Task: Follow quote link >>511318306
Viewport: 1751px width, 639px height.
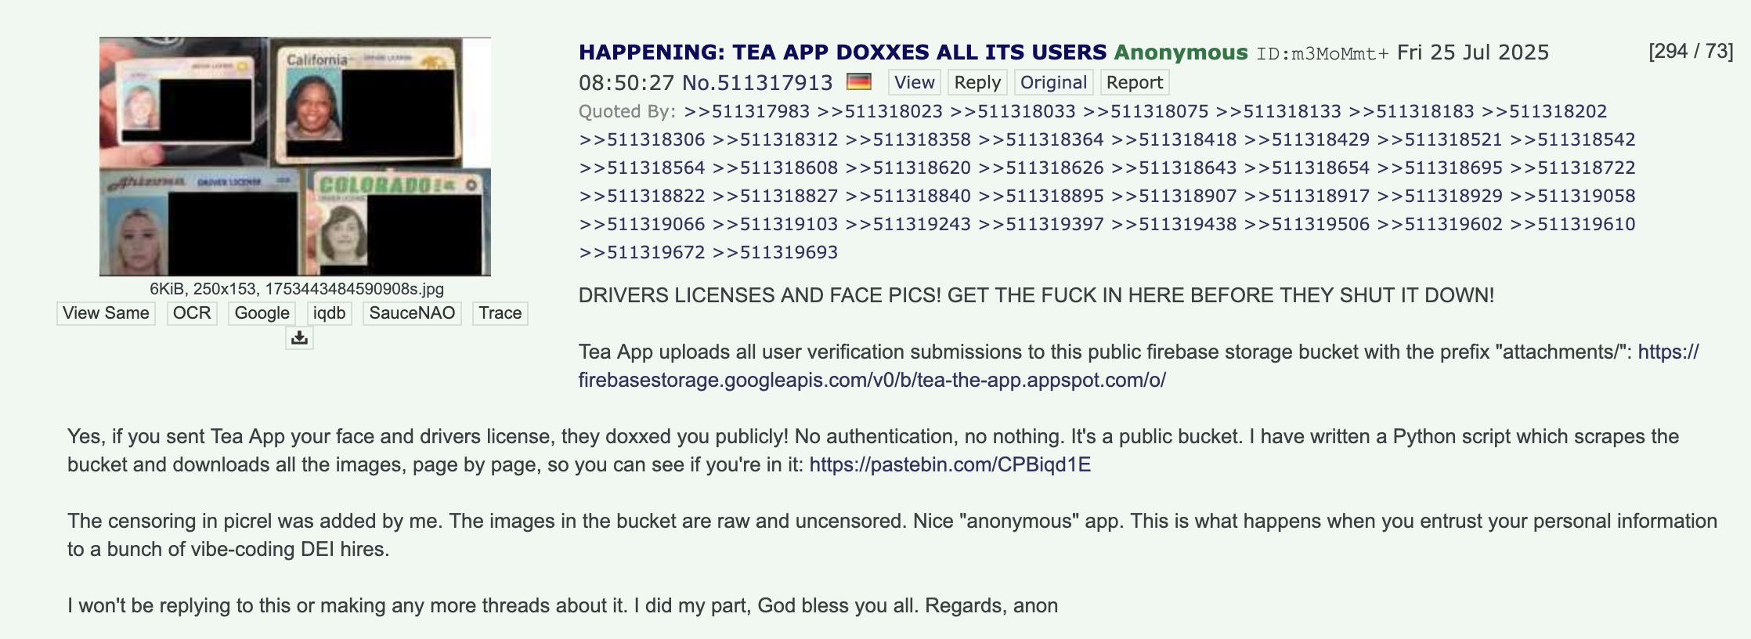Action: (x=642, y=139)
